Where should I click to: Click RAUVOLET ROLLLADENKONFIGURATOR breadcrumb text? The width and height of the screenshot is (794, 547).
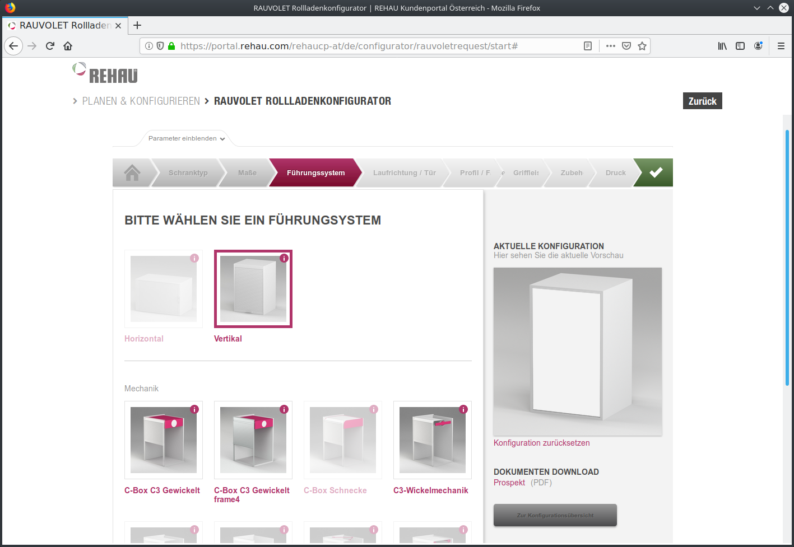303,101
